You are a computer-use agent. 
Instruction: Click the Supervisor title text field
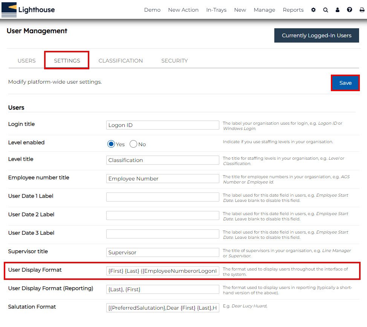(x=162, y=252)
